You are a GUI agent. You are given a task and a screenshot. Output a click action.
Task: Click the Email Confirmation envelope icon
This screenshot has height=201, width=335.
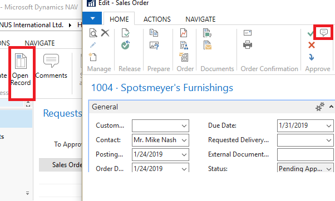click(x=248, y=33)
